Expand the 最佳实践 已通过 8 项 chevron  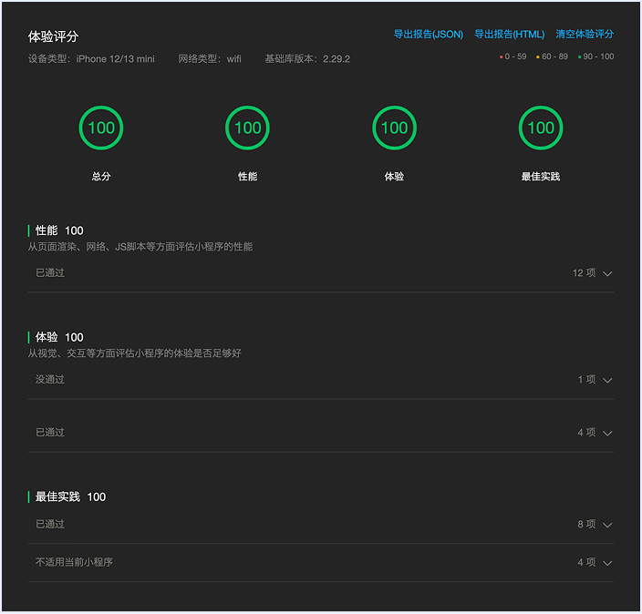(x=607, y=525)
